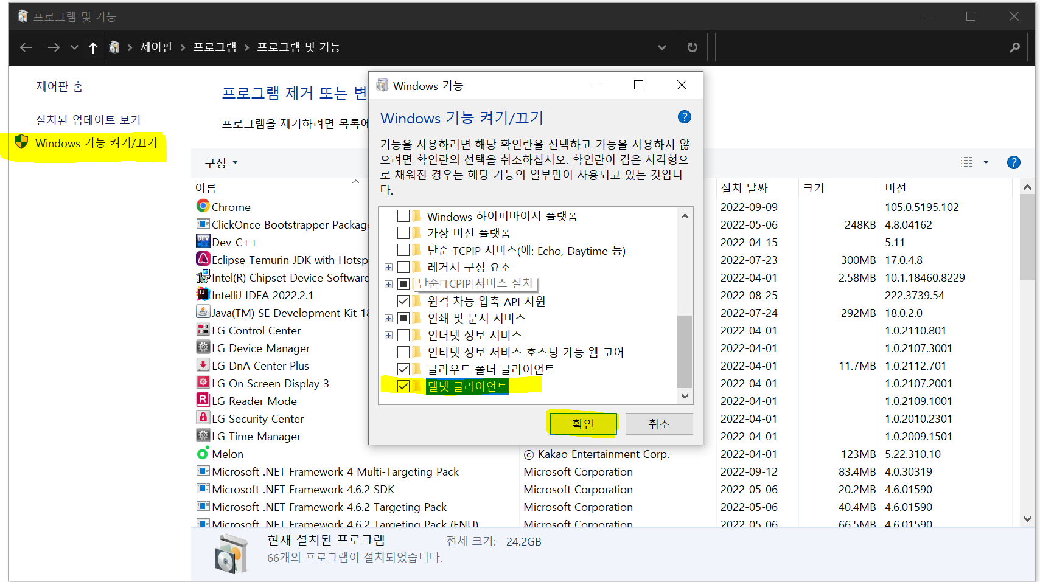Viewport: 1040px width, 582px height.
Task: Go back with the left arrow icon
Action: (26, 47)
